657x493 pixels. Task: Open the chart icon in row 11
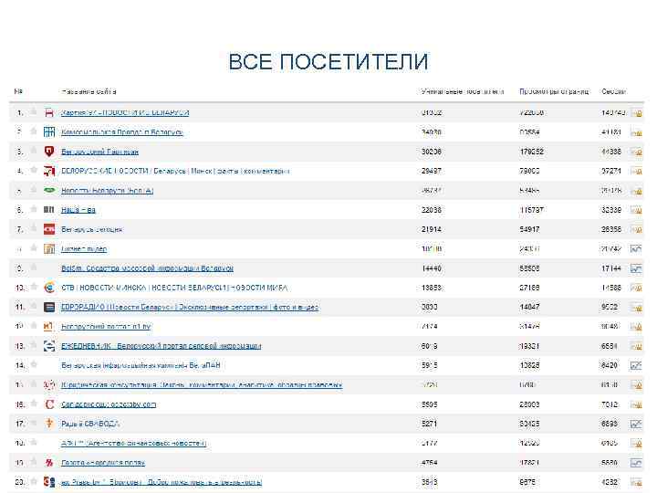tap(636, 308)
